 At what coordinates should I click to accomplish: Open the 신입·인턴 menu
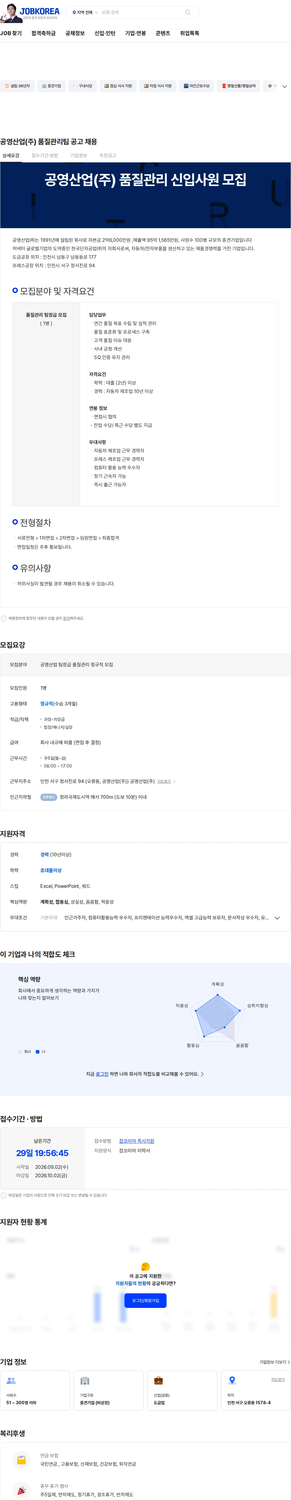(105, 33)
